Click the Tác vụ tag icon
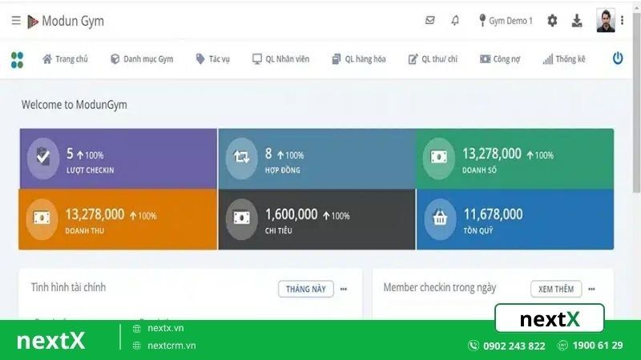Image resolution: width=641 pixels, height=360 pixels. pos(200,58)
